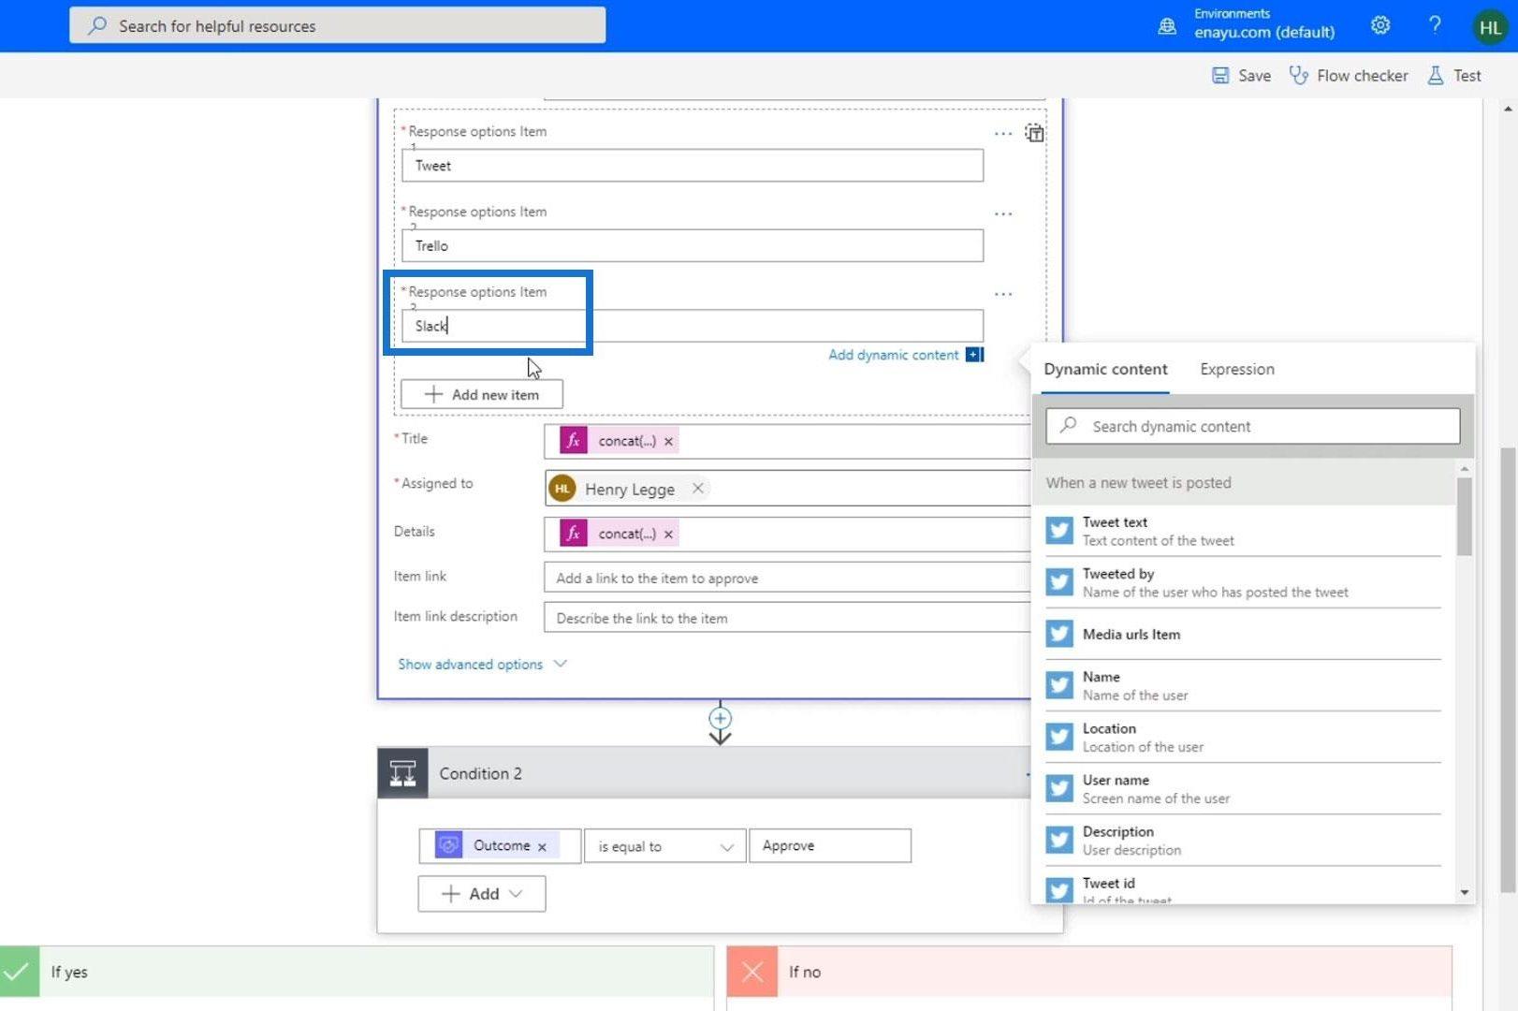Click the Save button
This screenshot has width=1518, height=1011.
point(1242,76)
